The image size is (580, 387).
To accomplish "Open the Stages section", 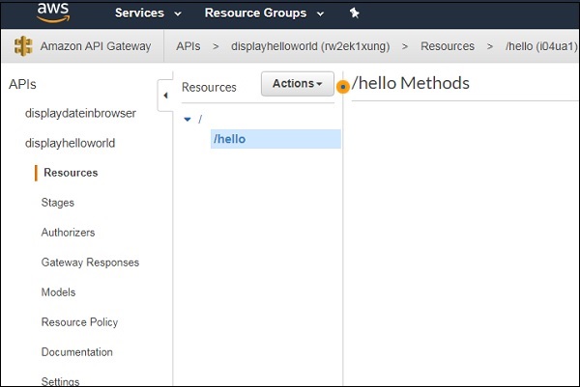I will click(x=58, y=203).
